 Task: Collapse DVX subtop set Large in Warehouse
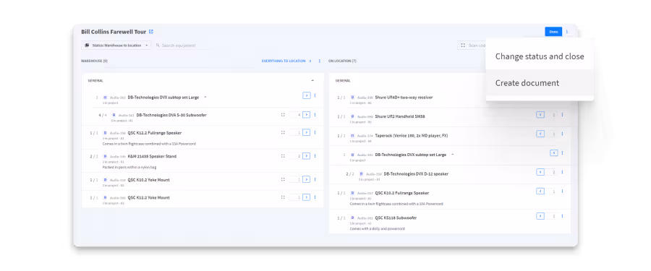[x=205, y=97]
